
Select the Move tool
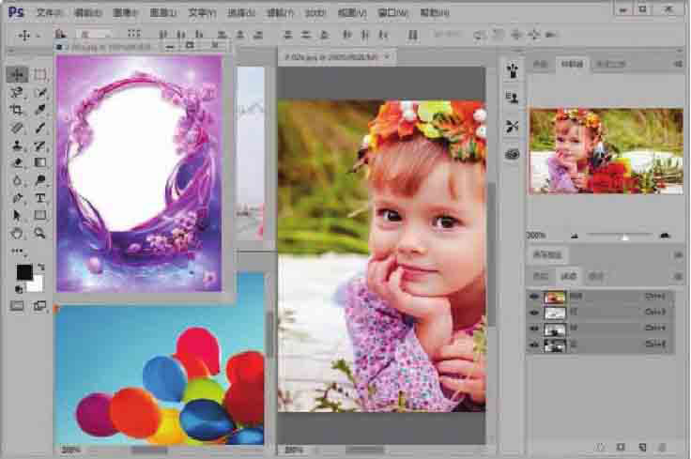point(17,74)
